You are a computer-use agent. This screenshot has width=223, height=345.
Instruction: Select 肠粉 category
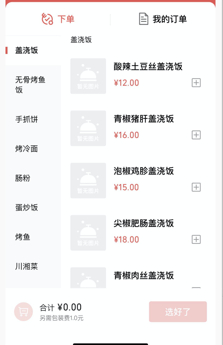point(23,178)
